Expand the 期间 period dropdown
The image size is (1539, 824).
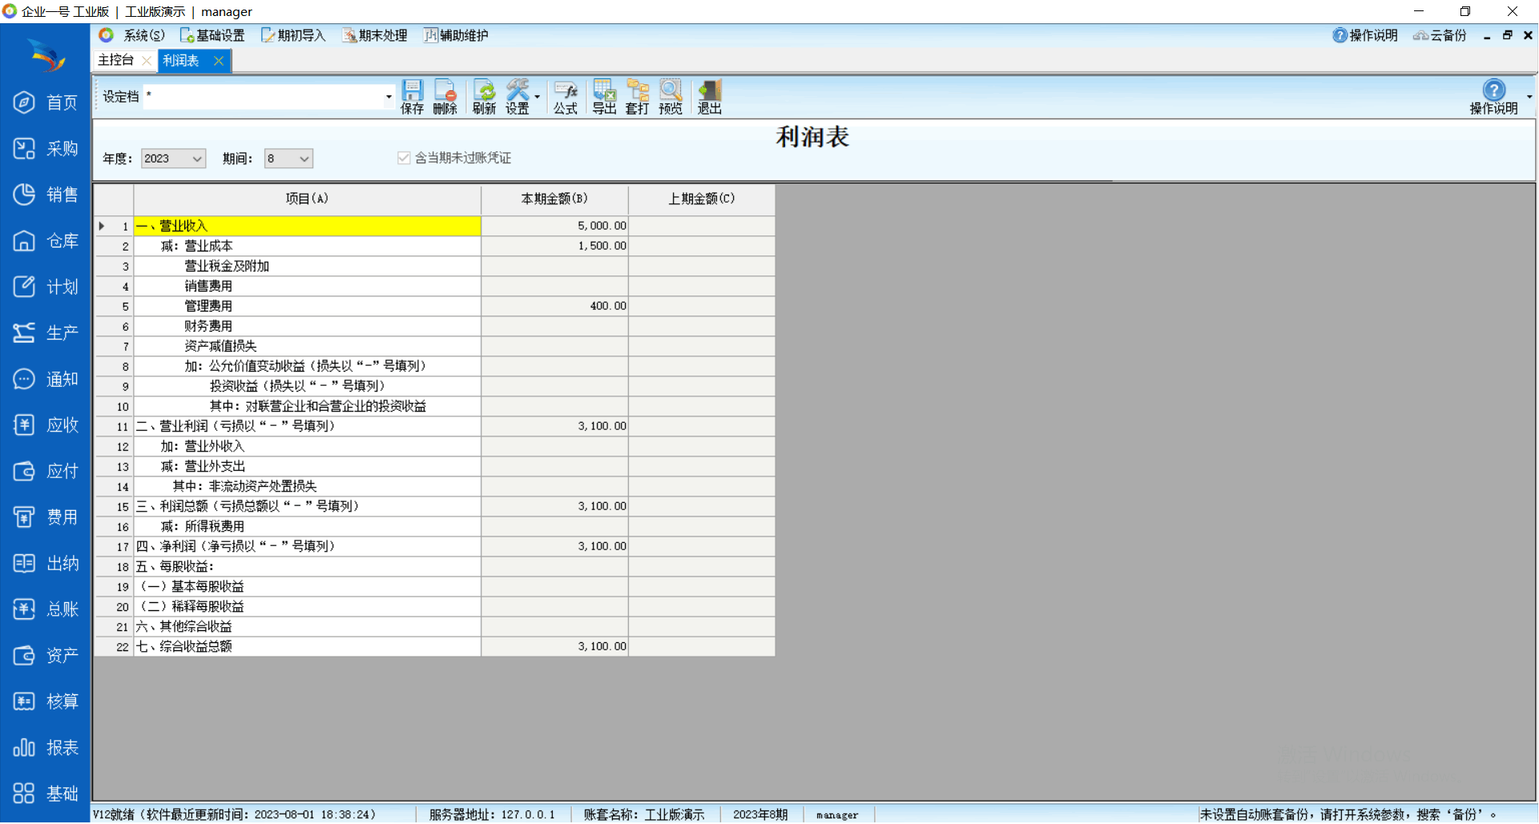(304, 159)
